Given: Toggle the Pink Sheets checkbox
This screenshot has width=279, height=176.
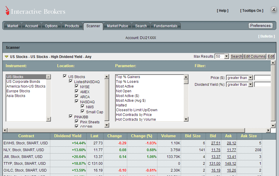Looking at the screenshot, I should tap(77, 121).
